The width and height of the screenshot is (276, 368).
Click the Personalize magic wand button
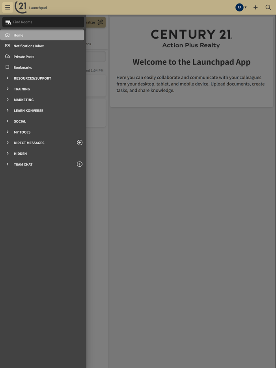point(96,22)
